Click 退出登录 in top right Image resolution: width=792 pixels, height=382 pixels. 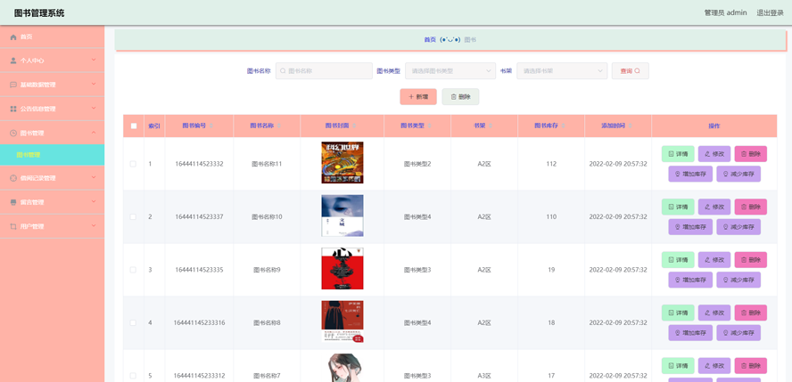tap(770, 13)
